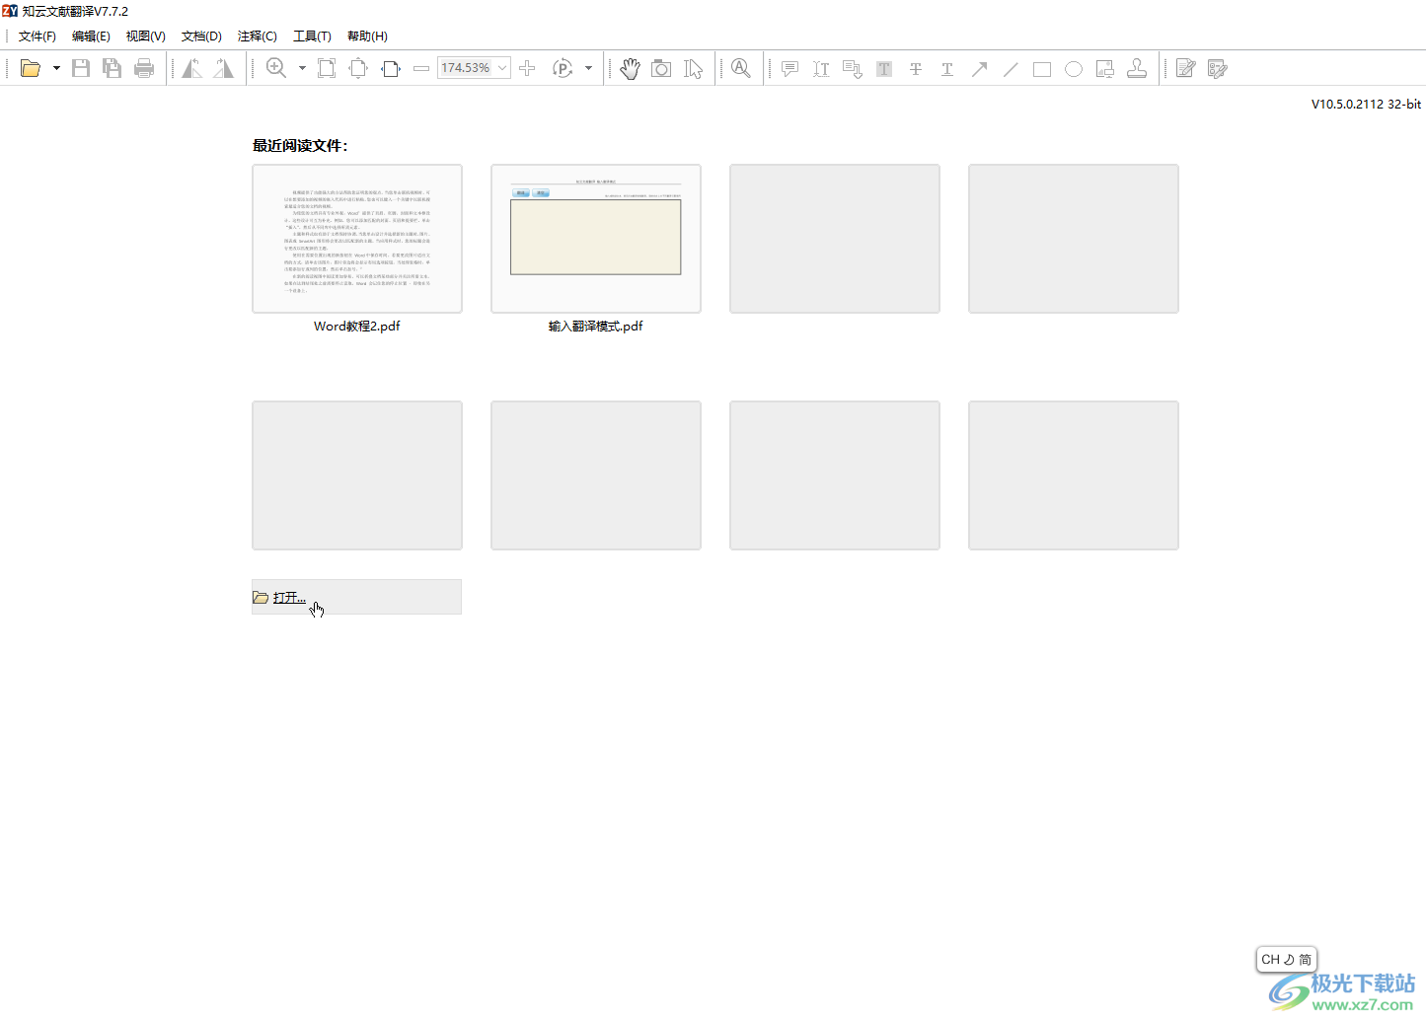The image size is (1426, 1021).
Task: Click the zoom out minus button
Action: pos(421,68)
